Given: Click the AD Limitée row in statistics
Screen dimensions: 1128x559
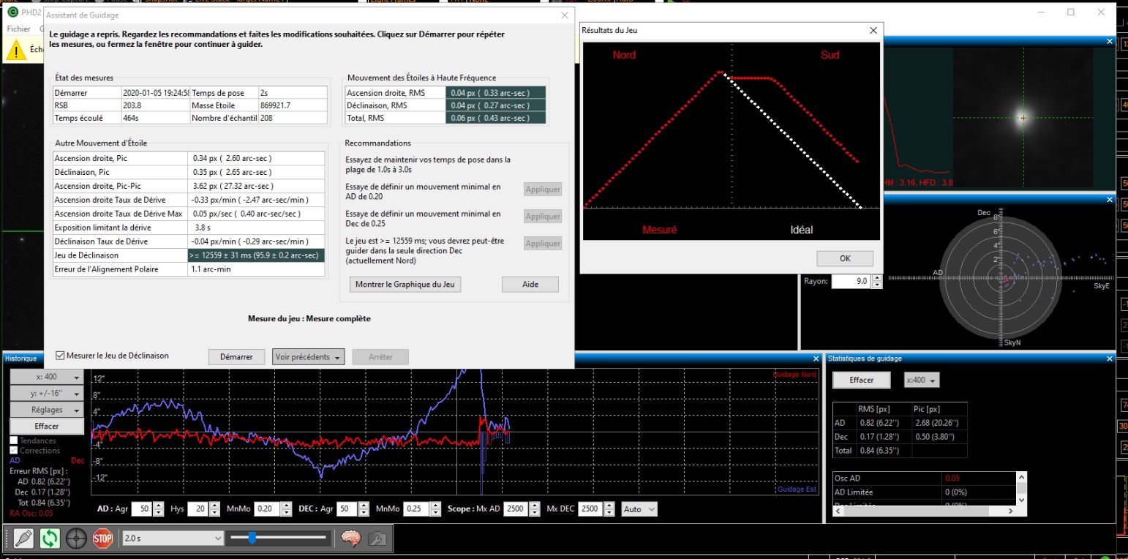Looking at the screenshot, I should (925, 492).
